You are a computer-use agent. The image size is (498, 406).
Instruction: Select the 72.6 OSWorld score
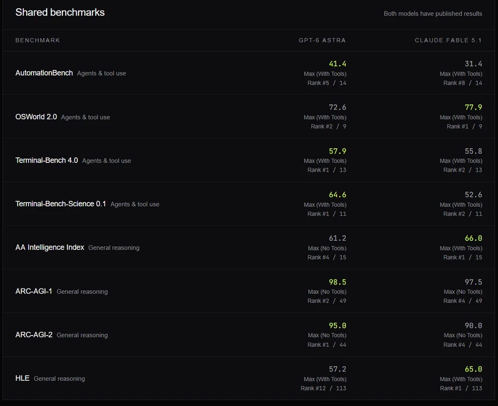(338, 107)
